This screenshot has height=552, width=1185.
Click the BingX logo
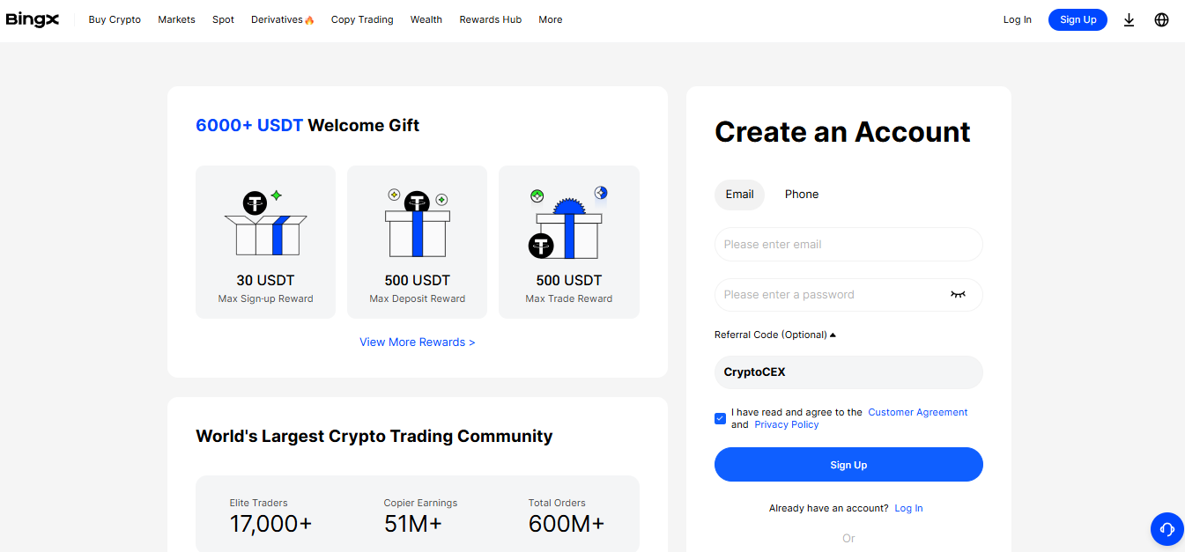[x=32, y=18]
